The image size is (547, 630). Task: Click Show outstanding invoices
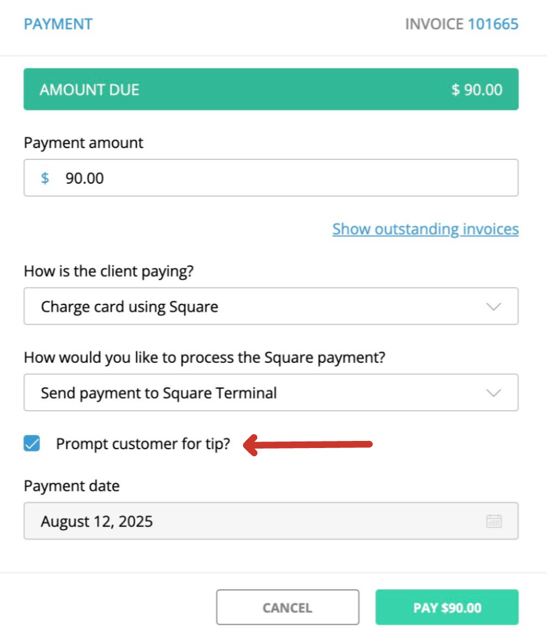coord(426,229)
